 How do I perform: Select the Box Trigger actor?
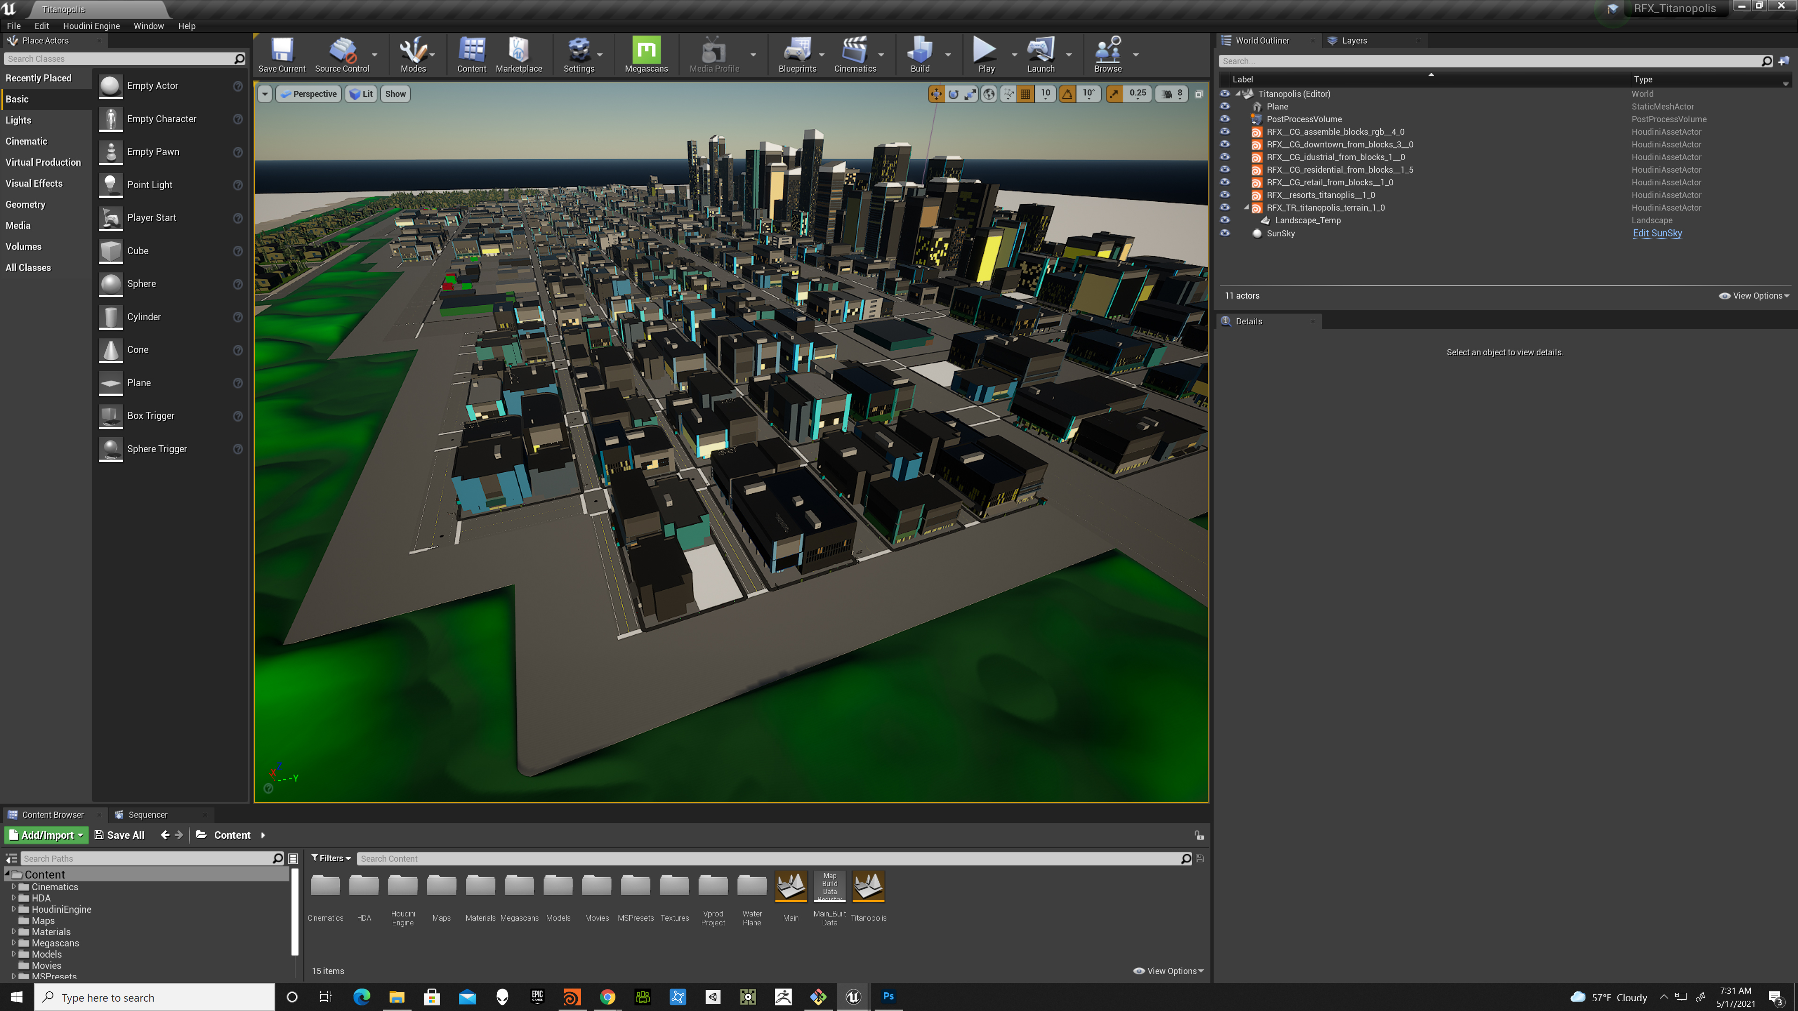171,416
